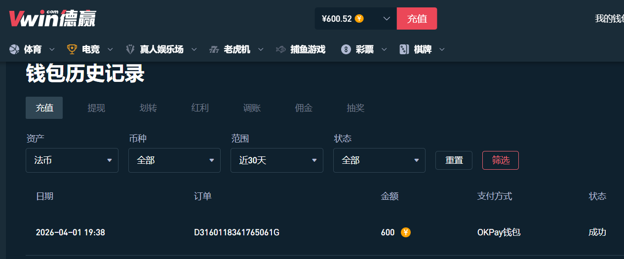Click the chess and cards dice icon

(404, 49)
